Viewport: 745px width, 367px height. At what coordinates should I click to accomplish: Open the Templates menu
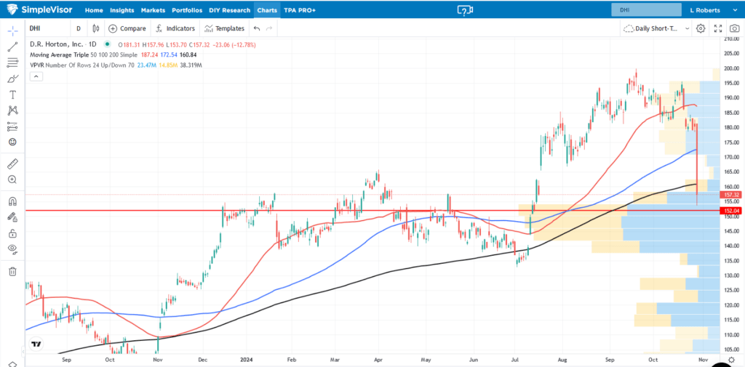(224, 28)
